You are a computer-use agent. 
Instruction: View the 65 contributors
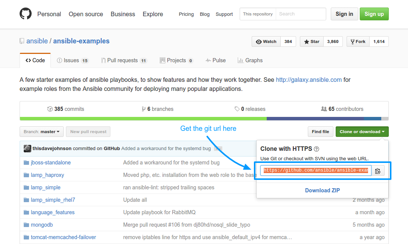342,109
